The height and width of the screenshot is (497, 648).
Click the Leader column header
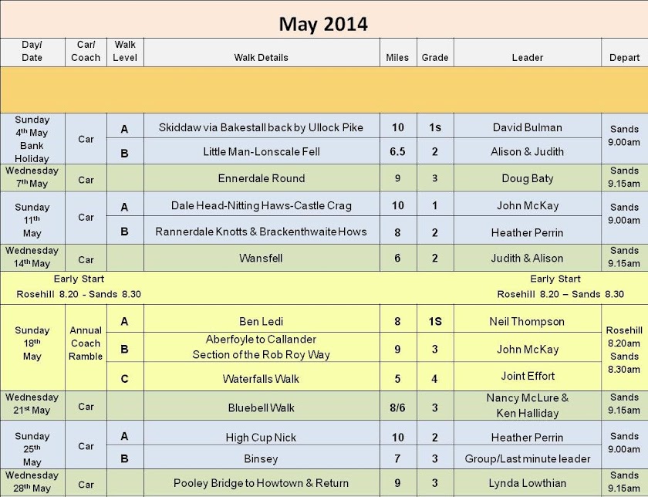tap(527, 57)
